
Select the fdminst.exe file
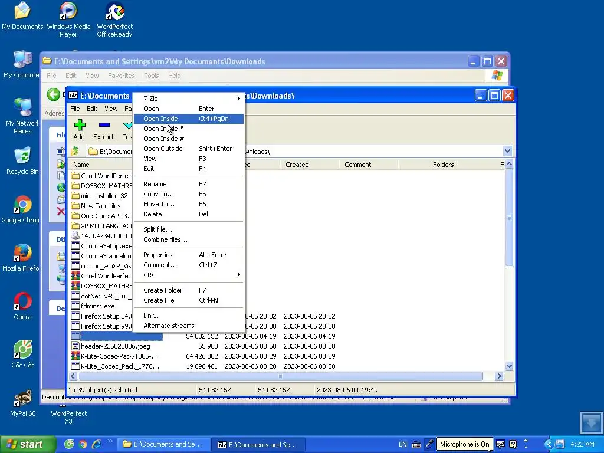(x=98, y=306)
